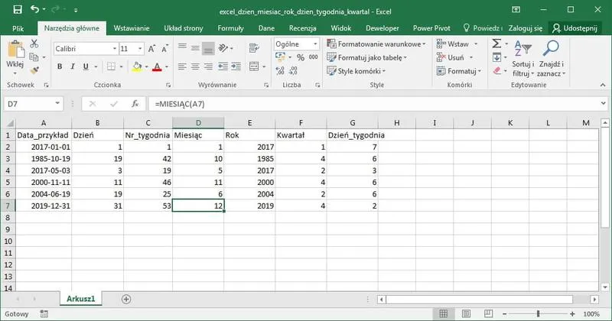This screenshot has height=321, width=612.
Task: Click the AutoSum sigma icon
Action: coord(496,44)
